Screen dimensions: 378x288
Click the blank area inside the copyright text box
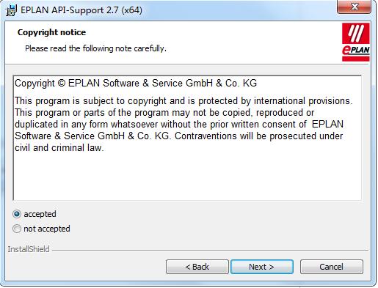click(187, 177)
